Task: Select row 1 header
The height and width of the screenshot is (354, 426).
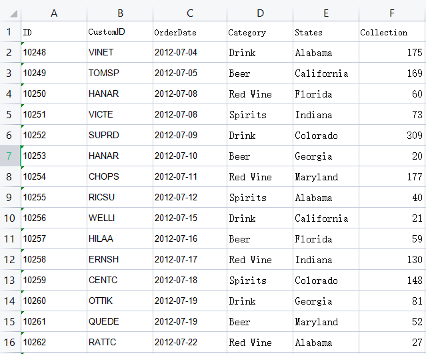Action: 10,31
